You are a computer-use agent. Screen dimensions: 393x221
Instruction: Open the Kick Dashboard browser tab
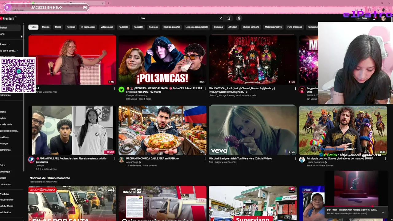(x=49, y=3)
